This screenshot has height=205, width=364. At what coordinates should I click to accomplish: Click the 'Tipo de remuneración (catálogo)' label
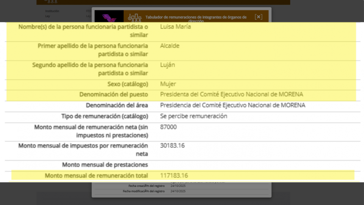coord(105,116)
